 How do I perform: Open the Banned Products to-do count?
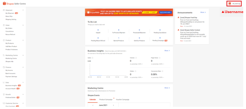tap(119, 38)
